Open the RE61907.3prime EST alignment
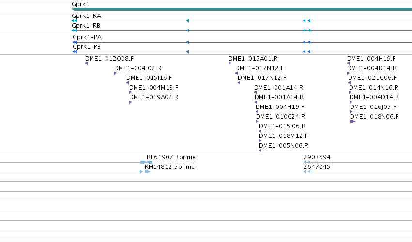 (x=171, y=157)
